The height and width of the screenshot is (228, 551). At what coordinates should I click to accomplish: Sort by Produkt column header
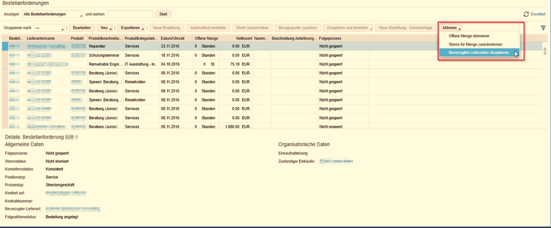[x=78, y=38]
